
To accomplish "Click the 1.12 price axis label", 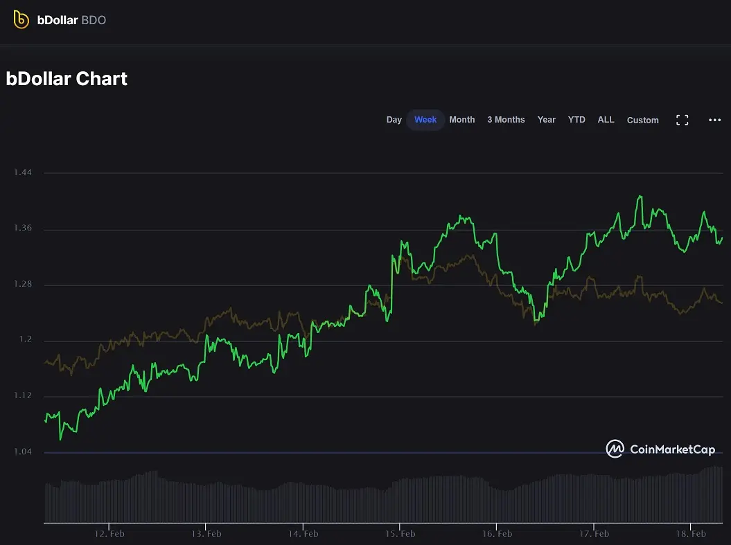I will coord(23,395).
